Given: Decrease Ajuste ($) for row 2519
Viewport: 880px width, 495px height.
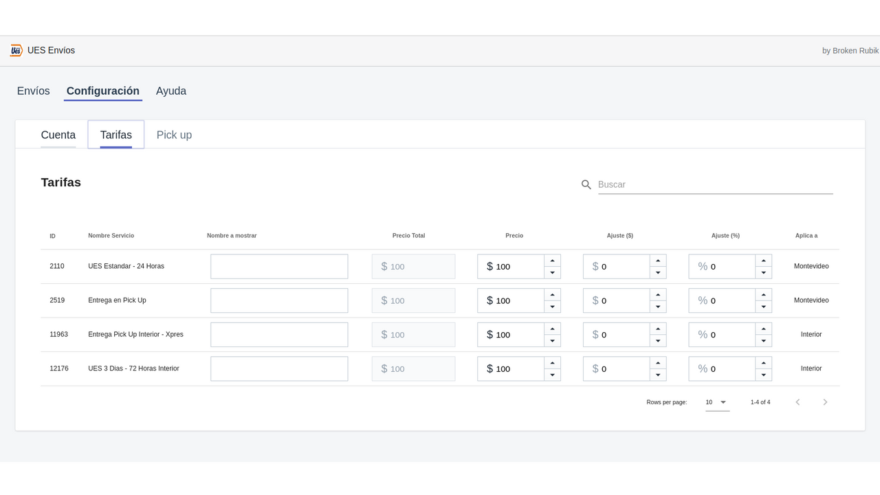Looking at the screenshot, I should pyautogui.click(x=658, y=306).
